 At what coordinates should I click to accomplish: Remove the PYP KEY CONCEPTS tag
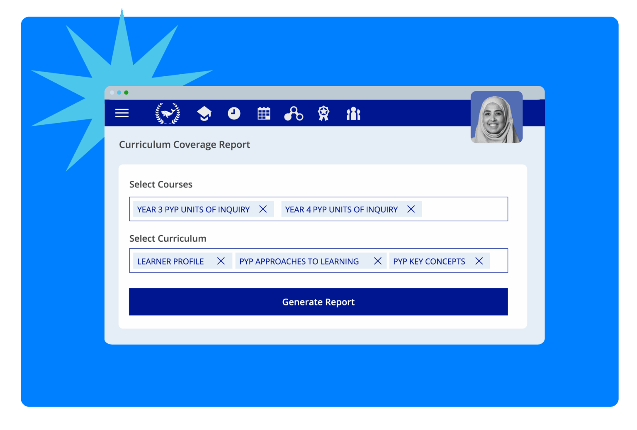point(479,261)
